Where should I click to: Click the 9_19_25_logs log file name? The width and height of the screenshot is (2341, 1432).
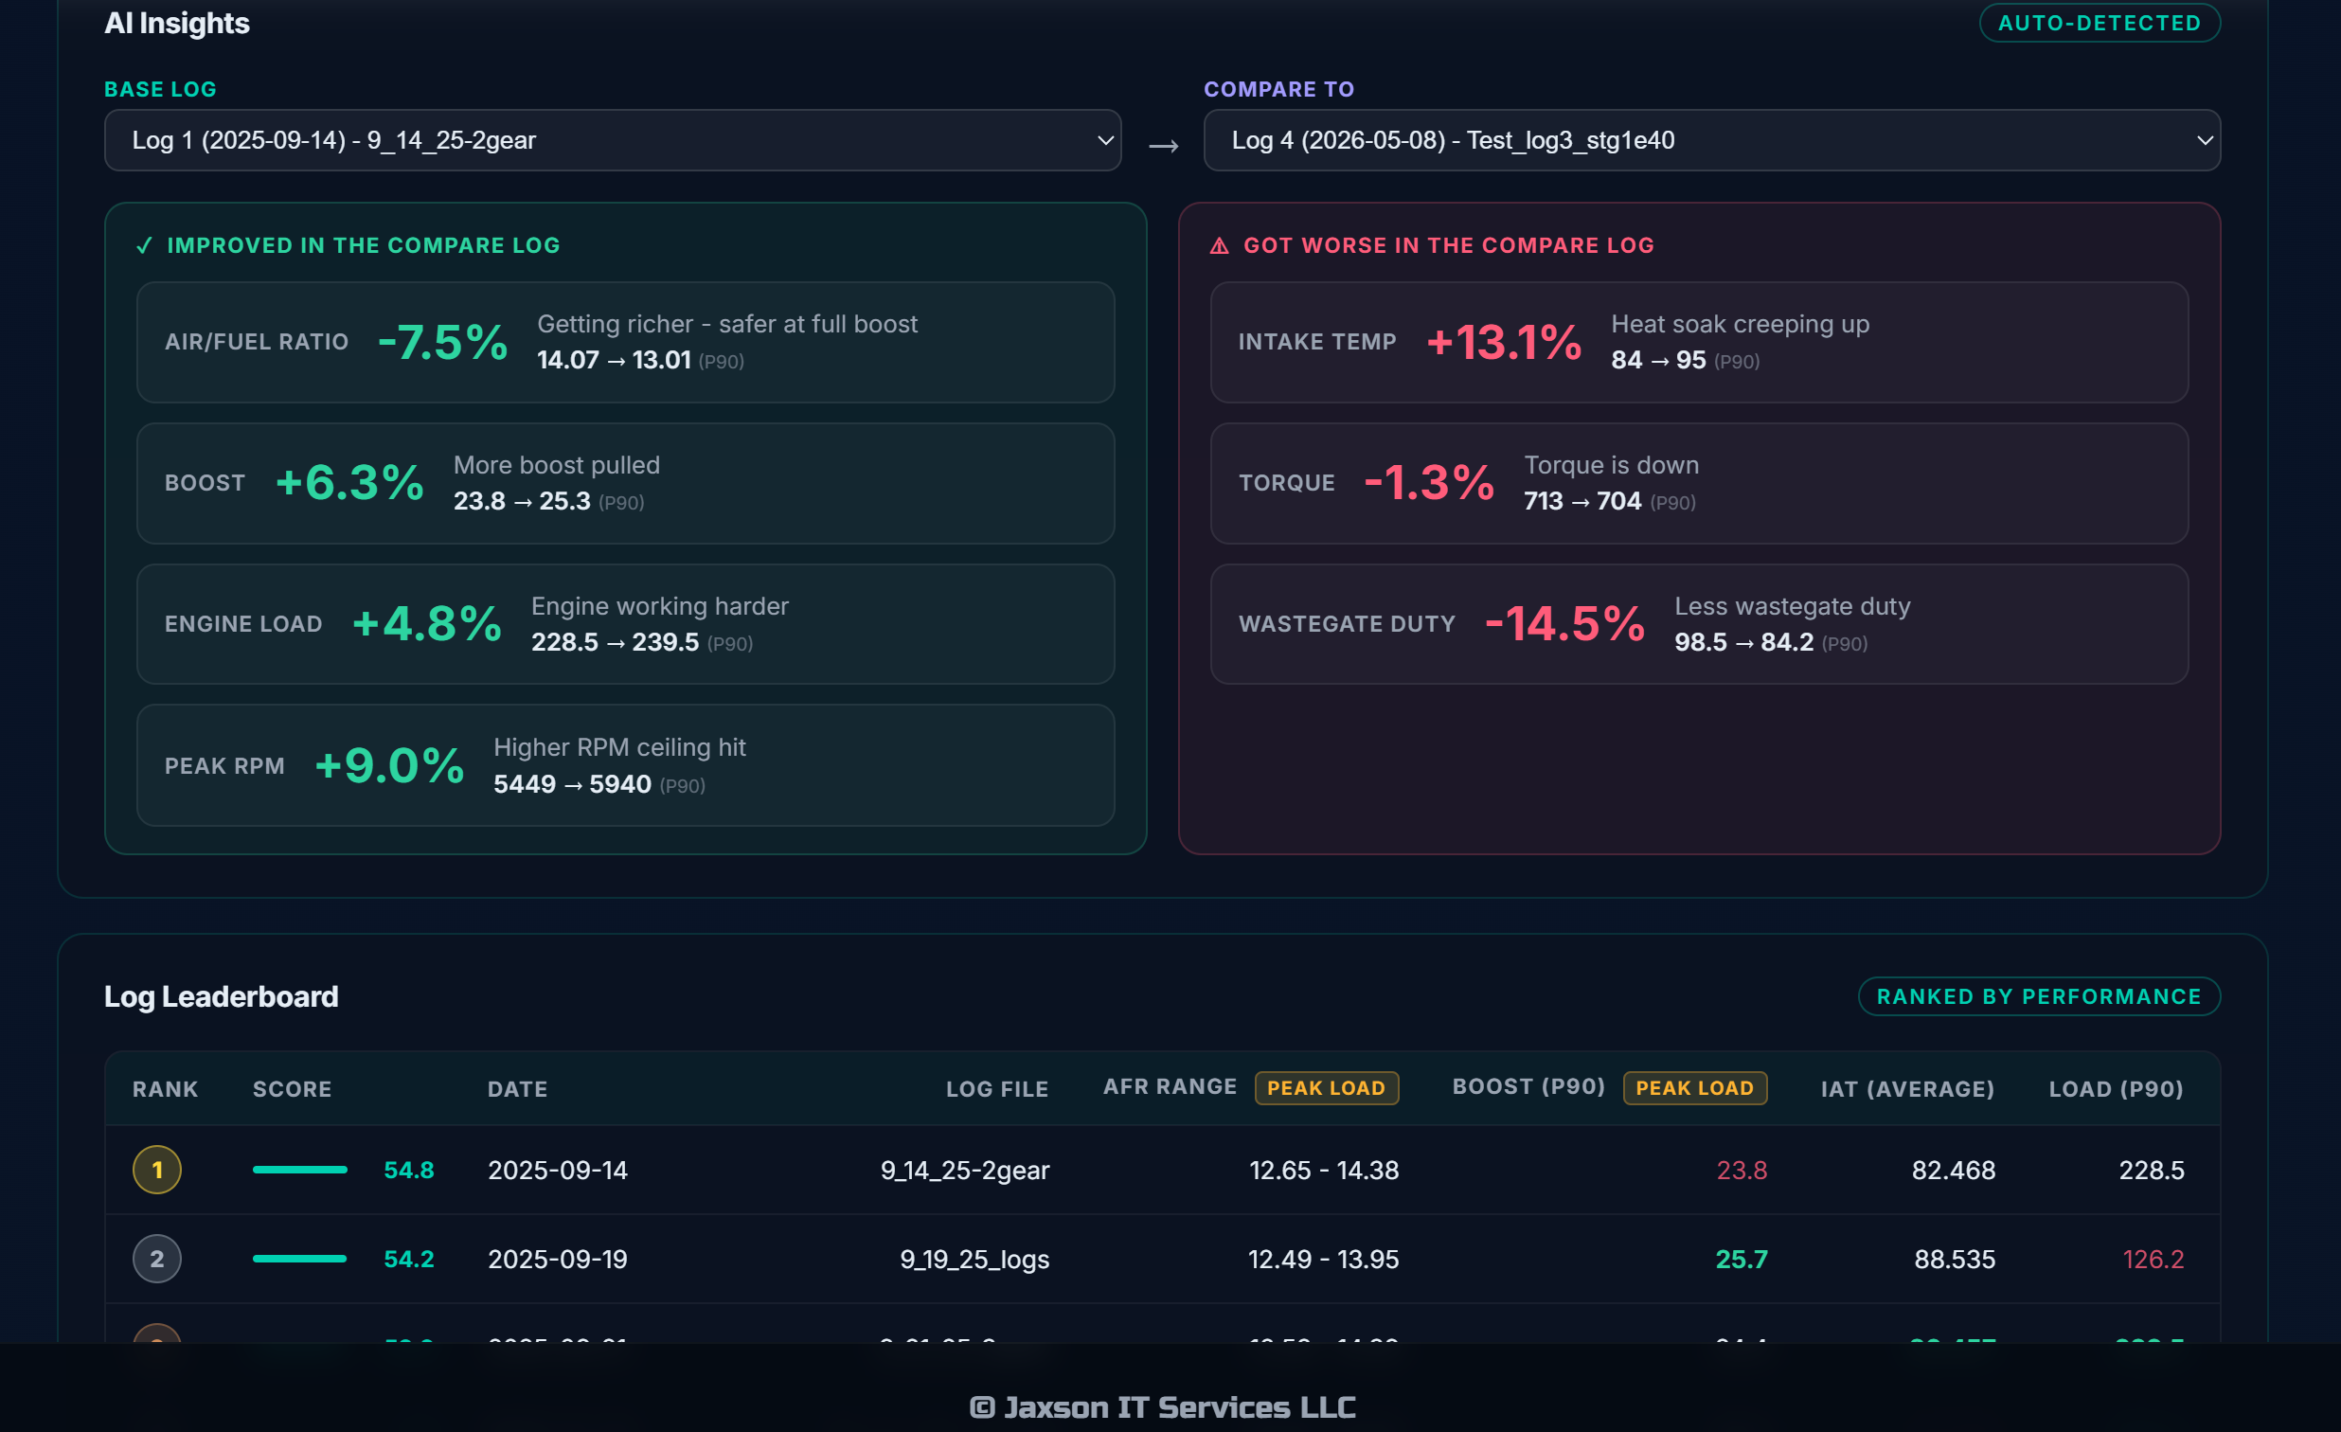[974, 1260]
